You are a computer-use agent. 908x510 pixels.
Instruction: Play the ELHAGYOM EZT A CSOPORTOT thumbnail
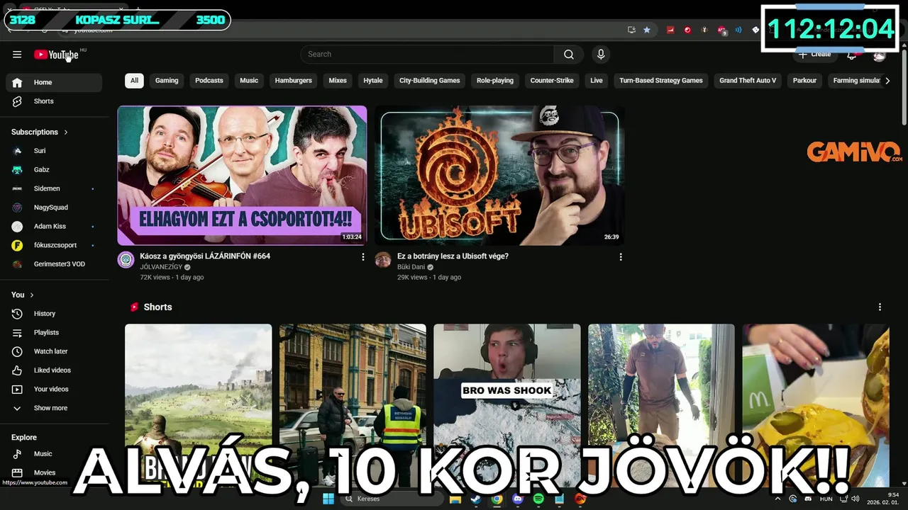242,176
